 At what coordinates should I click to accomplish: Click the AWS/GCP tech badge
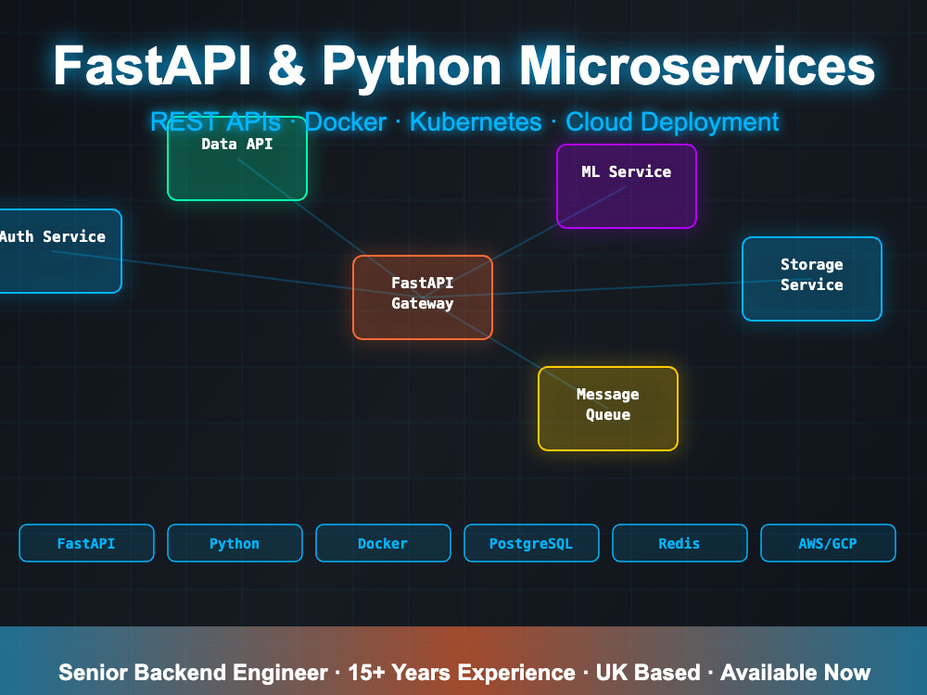(828, 543)
